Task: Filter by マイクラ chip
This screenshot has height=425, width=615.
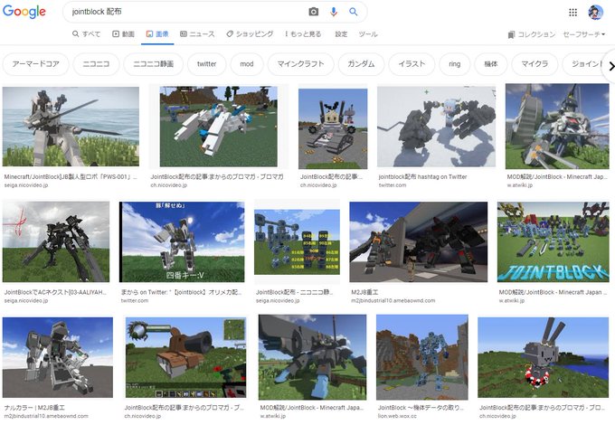Action: coord(535,64)
